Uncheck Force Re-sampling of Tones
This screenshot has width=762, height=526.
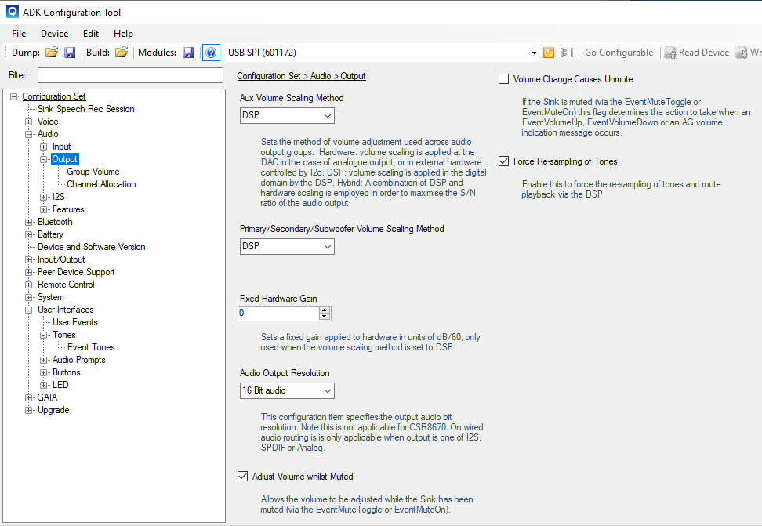(503, 161)
